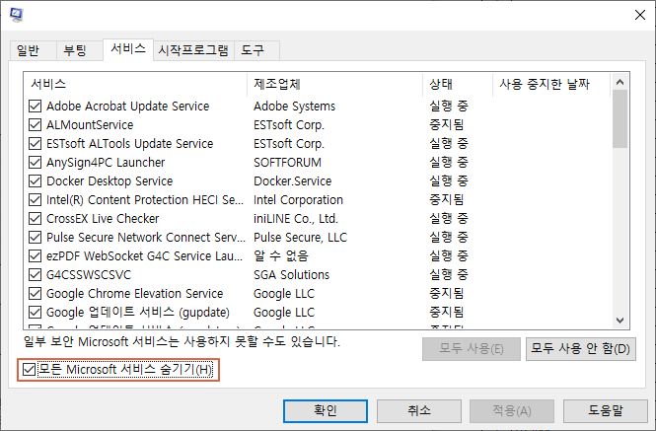656x431 pixels.
Task: Select the Docker Desktop Service name
Action: point(109,181)
